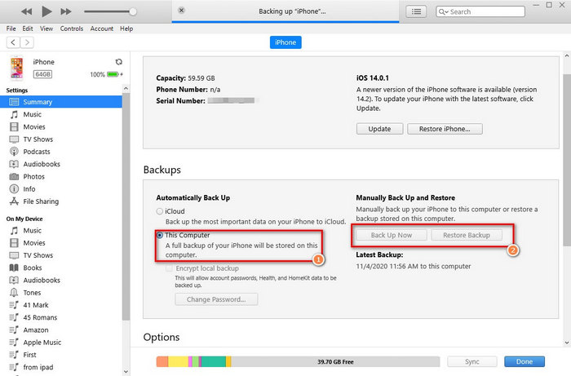Select Summary in Settings sidebar
Screen dimensions: 571x376
point(61,102)
